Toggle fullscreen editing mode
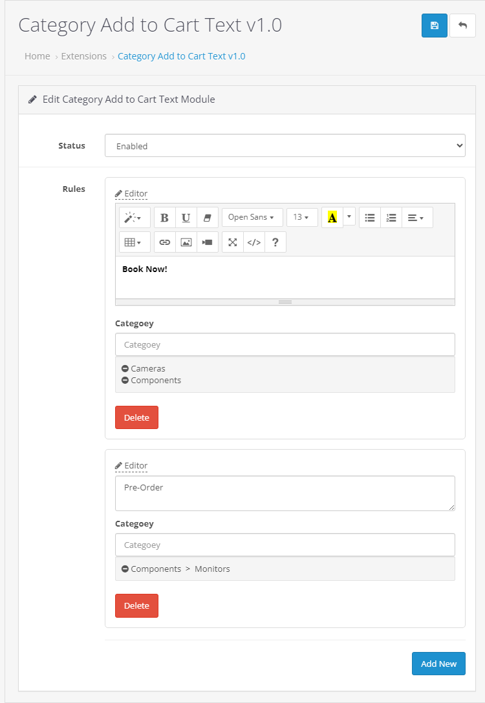The image size is (485, 703). coord(232,242)
